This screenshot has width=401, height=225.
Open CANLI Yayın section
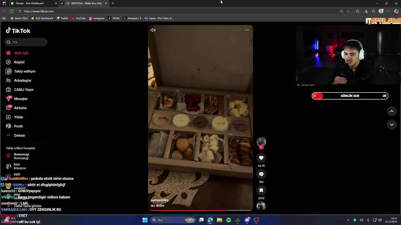(20, 90)
